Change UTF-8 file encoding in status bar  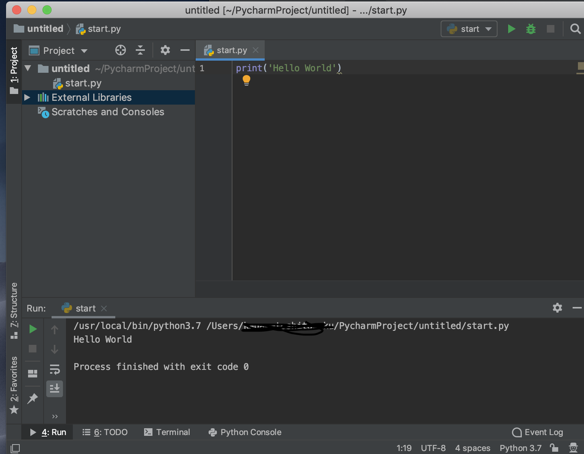click(433, 448)
